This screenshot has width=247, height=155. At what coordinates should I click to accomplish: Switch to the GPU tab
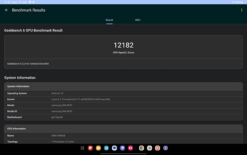pos(138,20)
